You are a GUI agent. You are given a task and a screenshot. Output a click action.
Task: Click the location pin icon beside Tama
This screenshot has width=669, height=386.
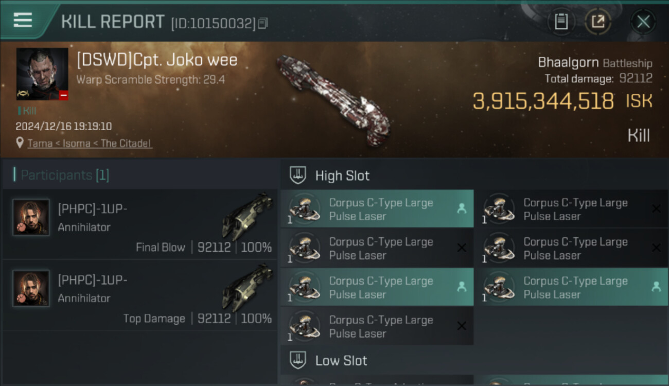[20, 143]
